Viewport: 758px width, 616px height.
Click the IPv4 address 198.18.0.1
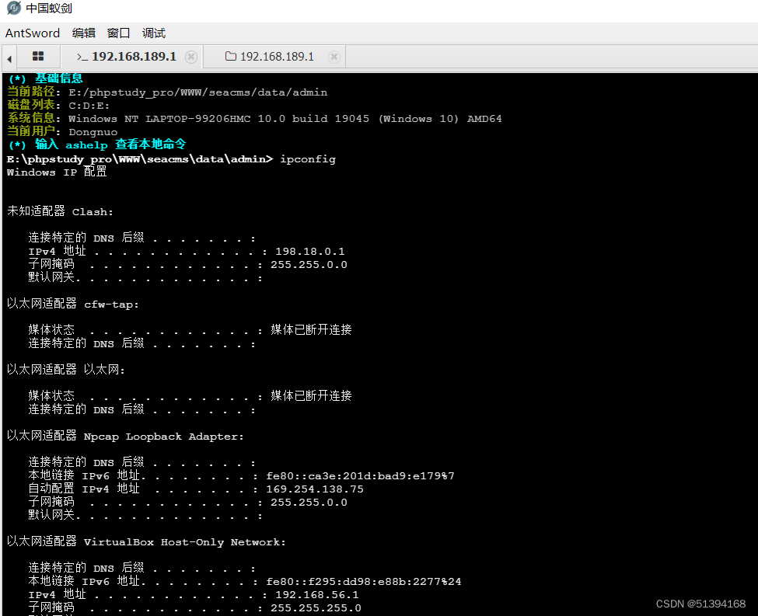point(310,251)
